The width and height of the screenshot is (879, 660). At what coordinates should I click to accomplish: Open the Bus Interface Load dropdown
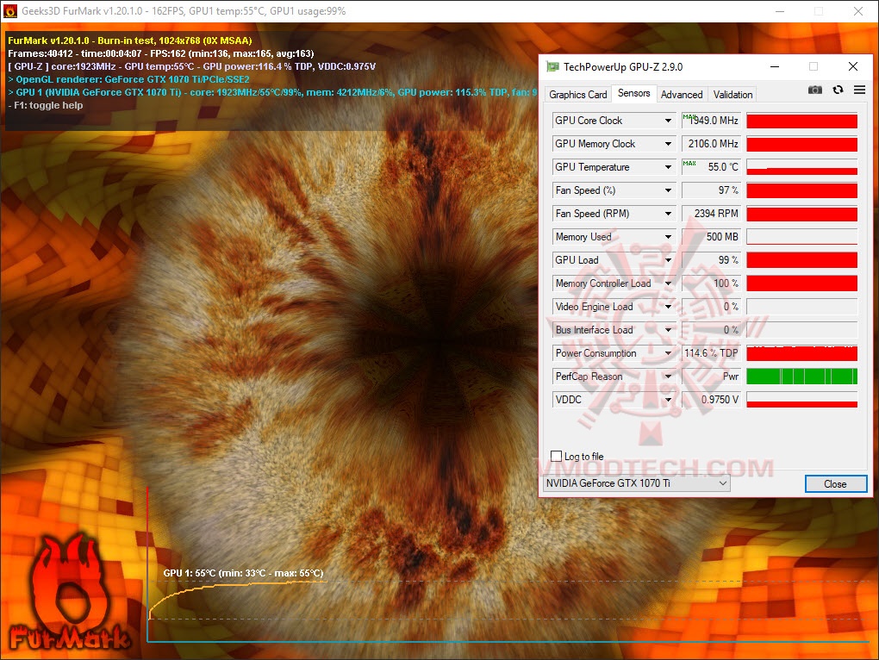[668, 330]
